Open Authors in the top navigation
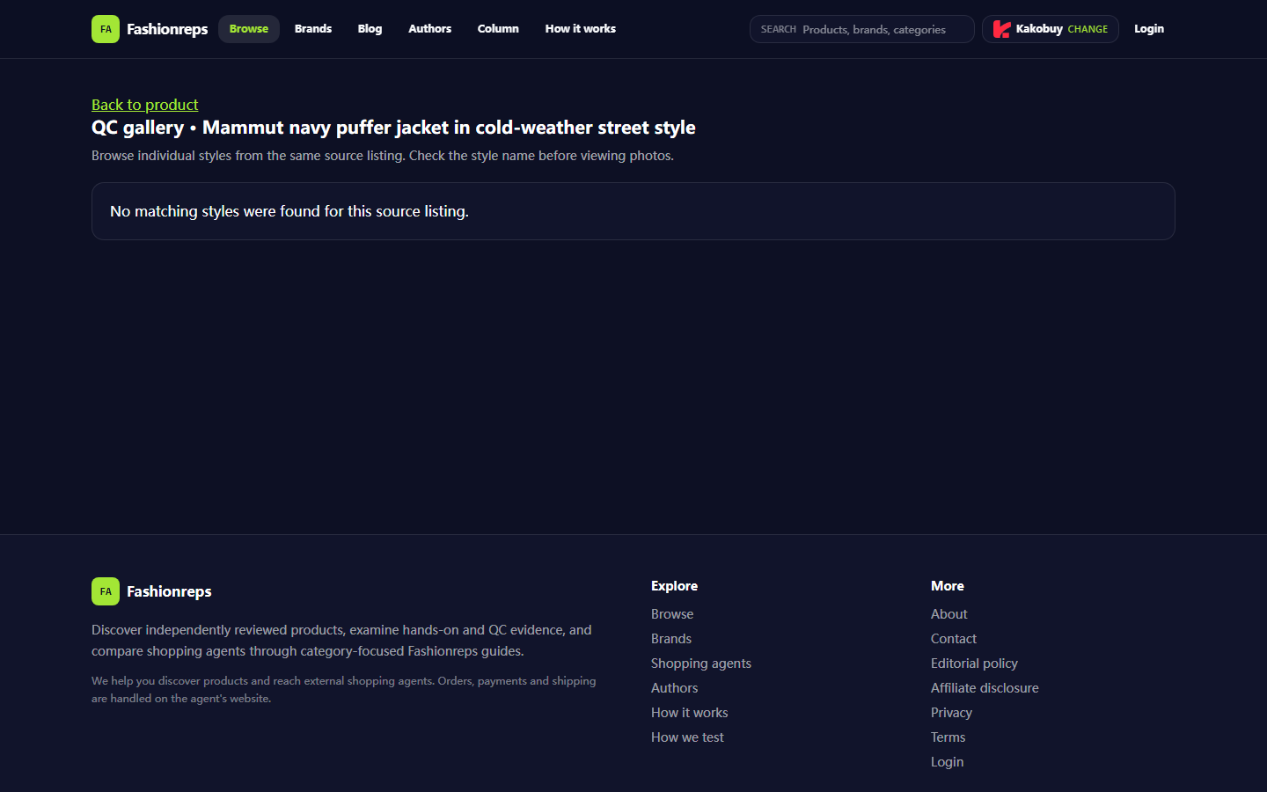1267x792 pixels. [429, 29]
